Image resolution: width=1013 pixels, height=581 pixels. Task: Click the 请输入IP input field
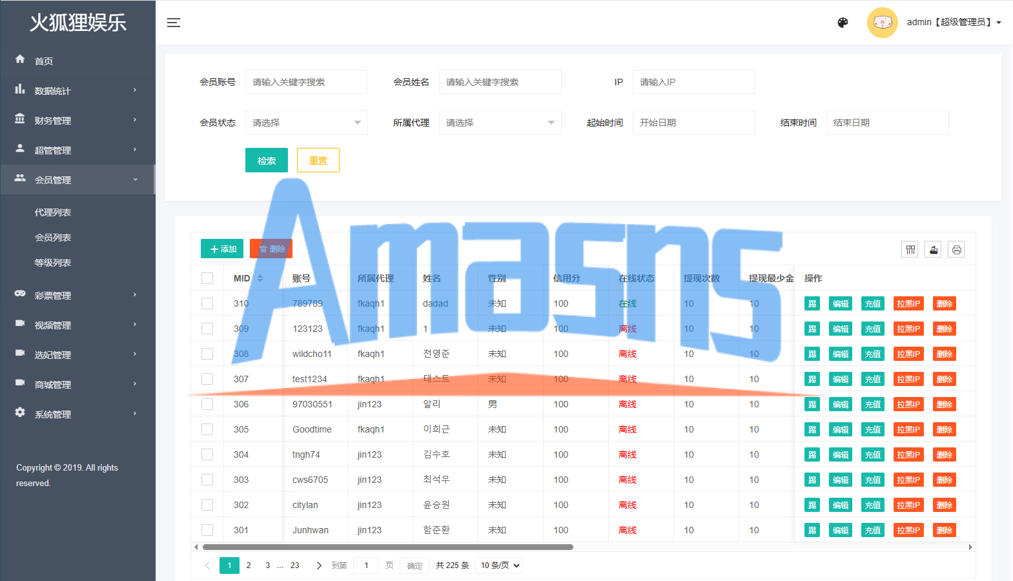[694, 82]
